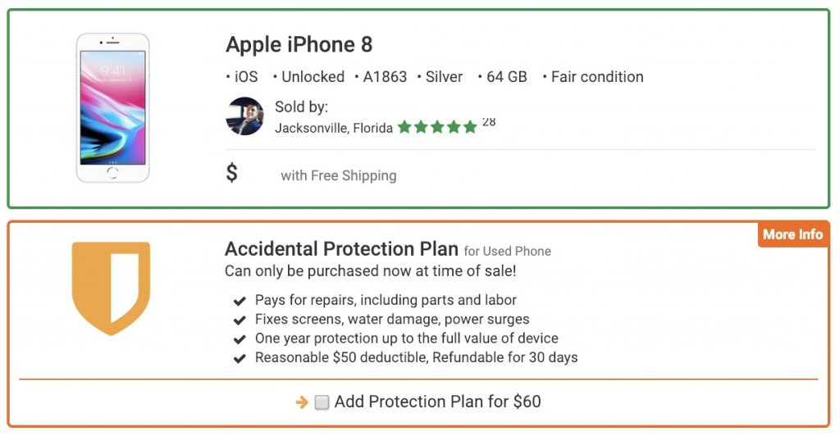Click the checkmark beside "One year protection"
This screenshot has height=436, width=840.
point(240,339)
